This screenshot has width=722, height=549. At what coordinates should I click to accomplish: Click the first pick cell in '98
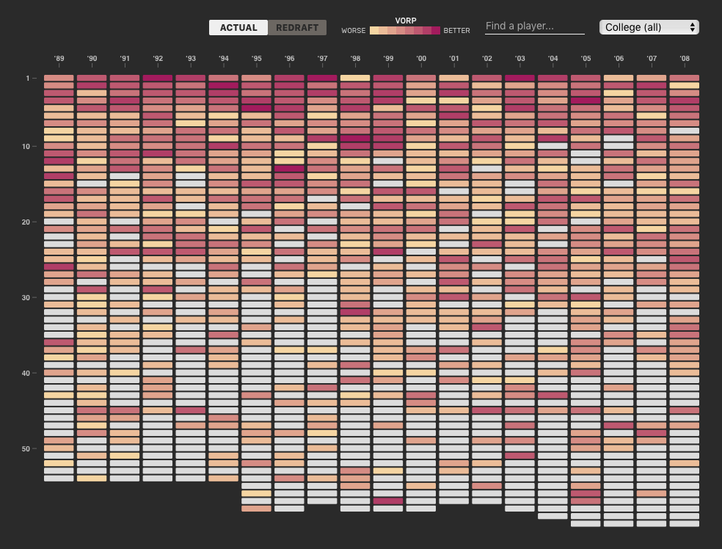pyautogui.click(x=355, y=78)
